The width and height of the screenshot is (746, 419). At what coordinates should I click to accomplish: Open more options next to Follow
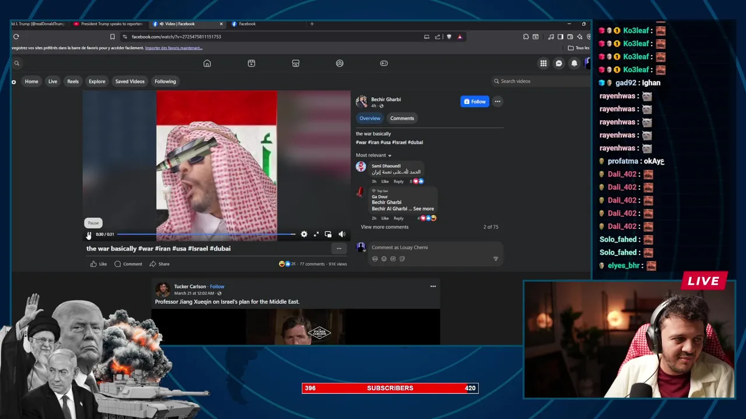pyautogui.click(x=497, y=101)
